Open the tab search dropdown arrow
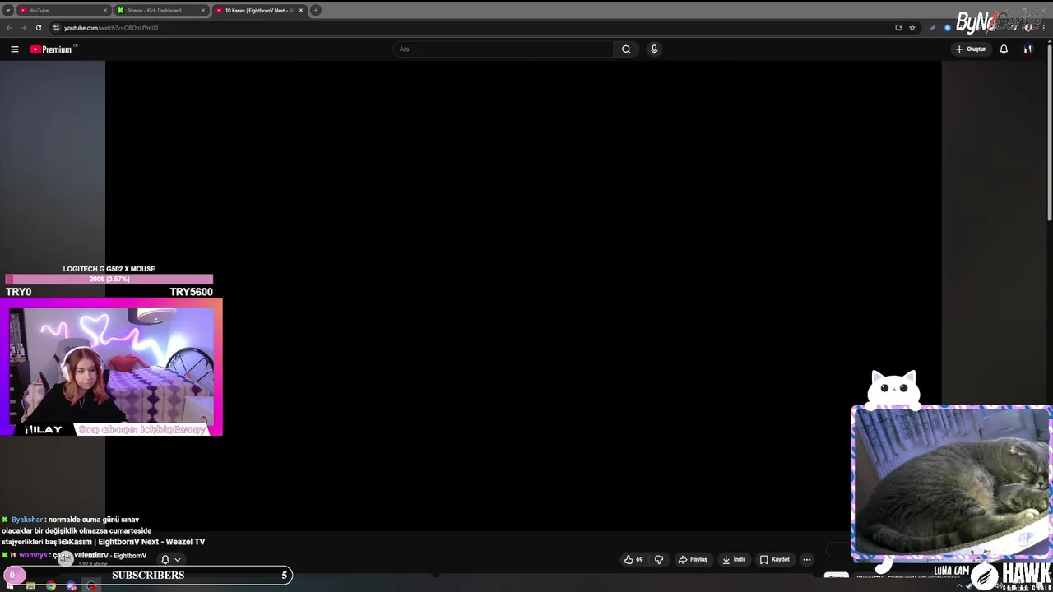The height and width of the screenshot is (592, 1053). pyautogui.click(x=7, y=10)
